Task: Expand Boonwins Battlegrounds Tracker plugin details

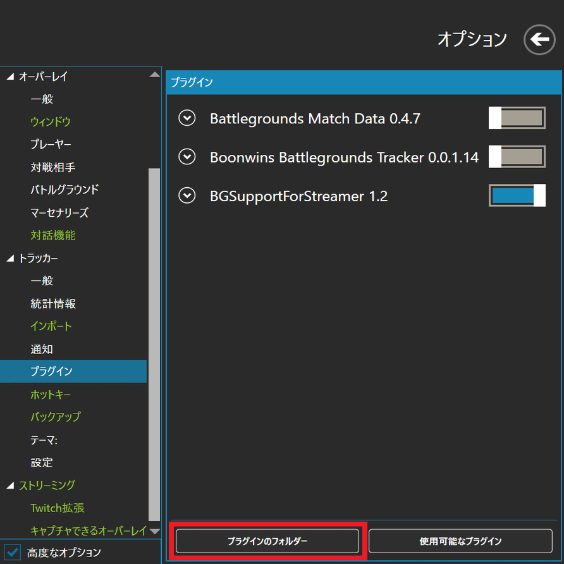Action: [x=187, y=157]
